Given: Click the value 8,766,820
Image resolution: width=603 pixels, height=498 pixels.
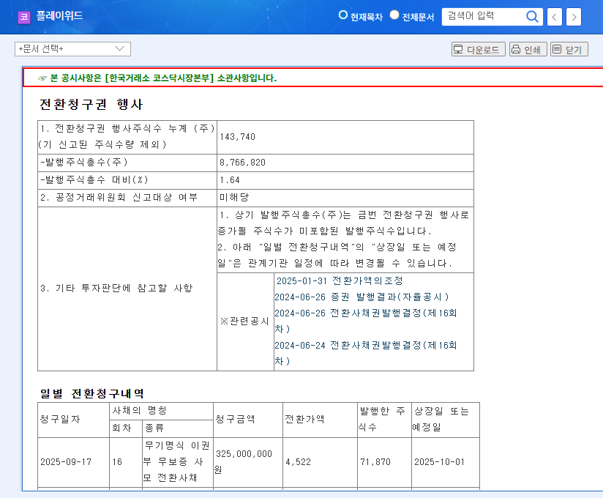Looking at the screenshot, I should 243,163.
